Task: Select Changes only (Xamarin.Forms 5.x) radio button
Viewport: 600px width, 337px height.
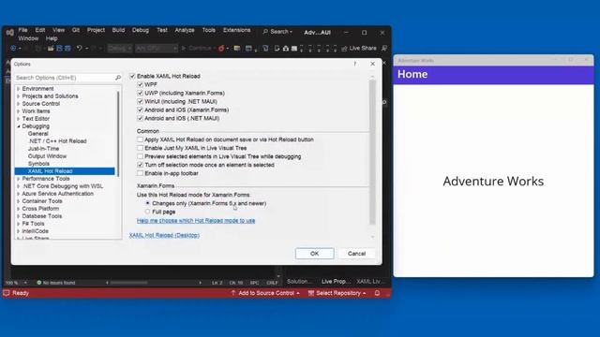Action: [x=148, y=203]
